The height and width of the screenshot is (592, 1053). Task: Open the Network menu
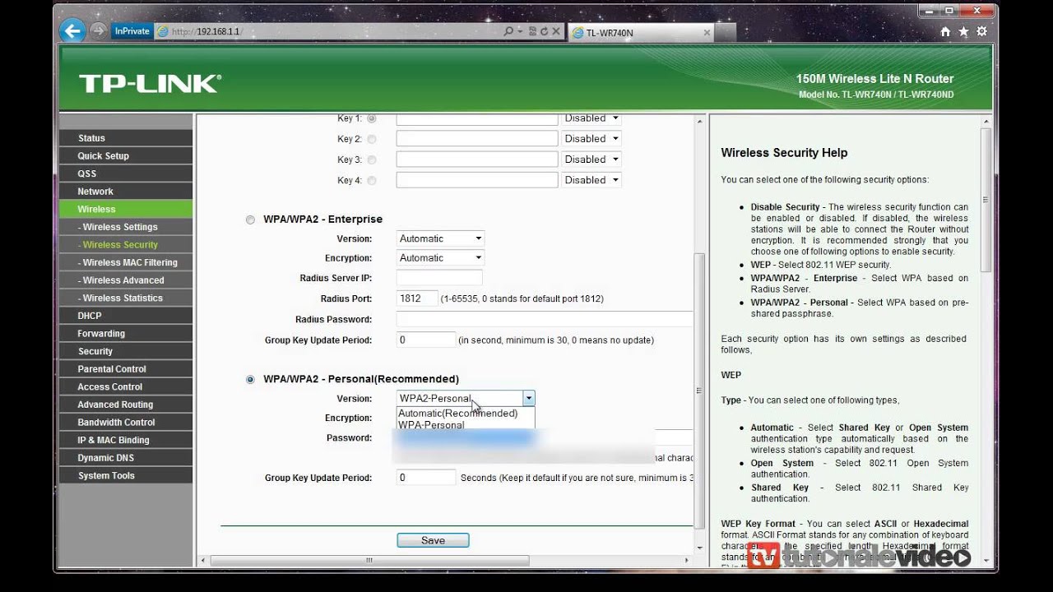[126, 191]
